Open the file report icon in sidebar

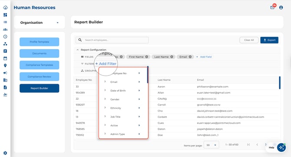coord(5,87)
